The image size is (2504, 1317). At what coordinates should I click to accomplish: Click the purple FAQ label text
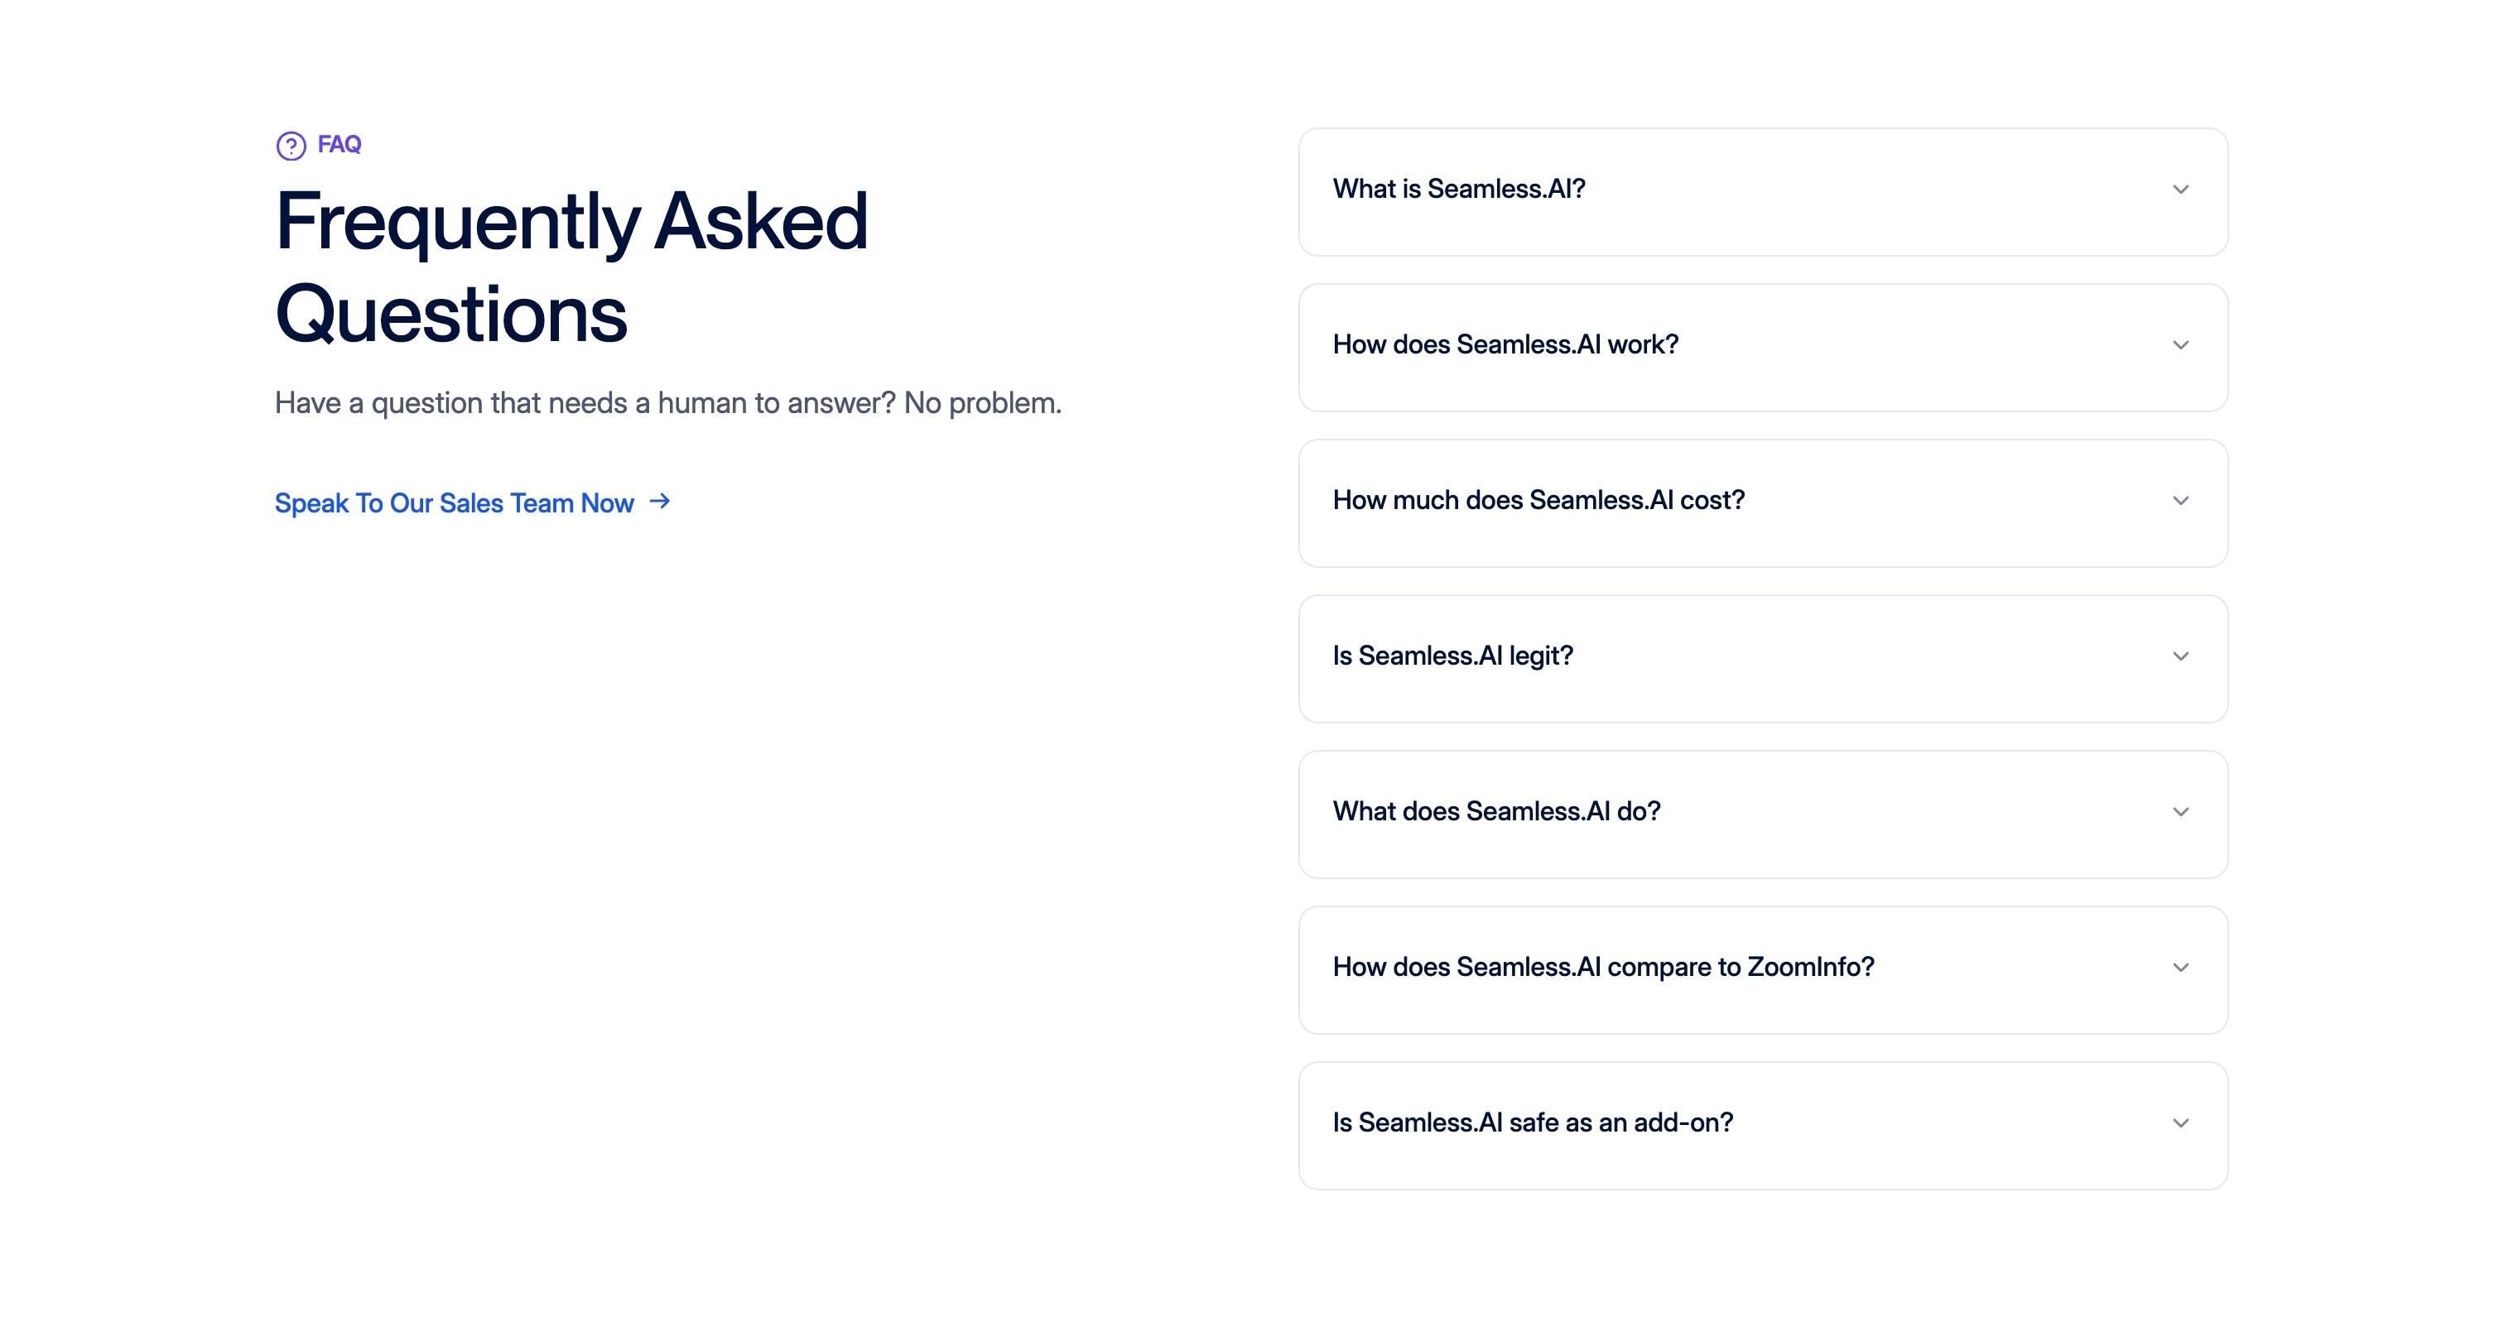tap(339, 144)
